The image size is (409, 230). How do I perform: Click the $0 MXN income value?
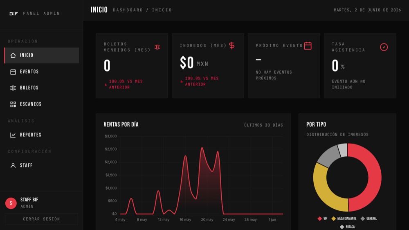[x=194, y=63]
